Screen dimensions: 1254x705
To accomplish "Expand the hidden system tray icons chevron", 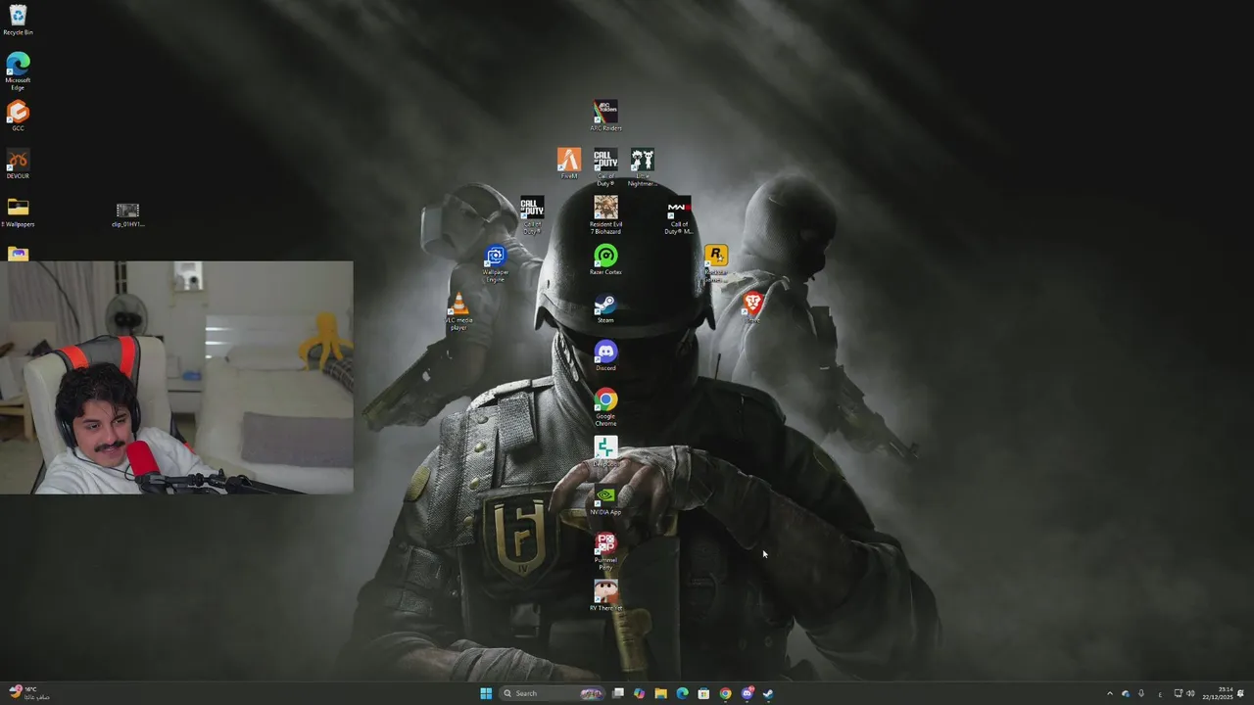I will 1110,693.
